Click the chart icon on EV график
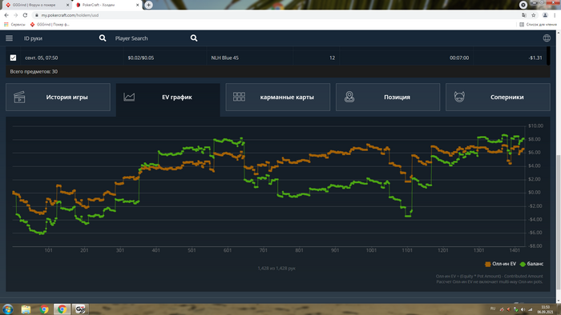 [129, 97]
